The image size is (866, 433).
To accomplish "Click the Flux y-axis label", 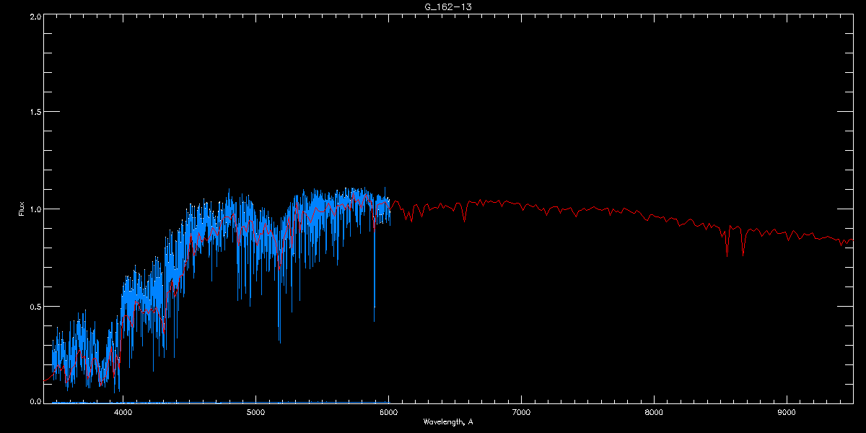I will click(21, 209).
